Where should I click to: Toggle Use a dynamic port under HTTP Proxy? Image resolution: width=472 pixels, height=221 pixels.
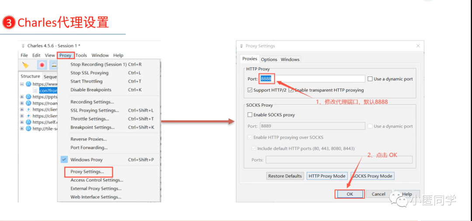click(370, 79)
